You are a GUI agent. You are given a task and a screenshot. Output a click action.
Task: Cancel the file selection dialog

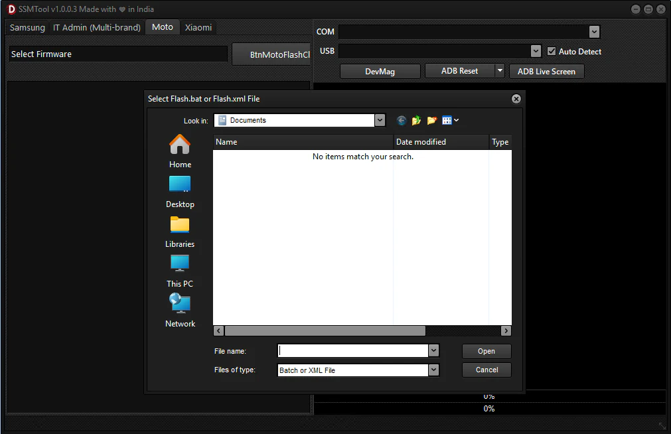(486, 370)
